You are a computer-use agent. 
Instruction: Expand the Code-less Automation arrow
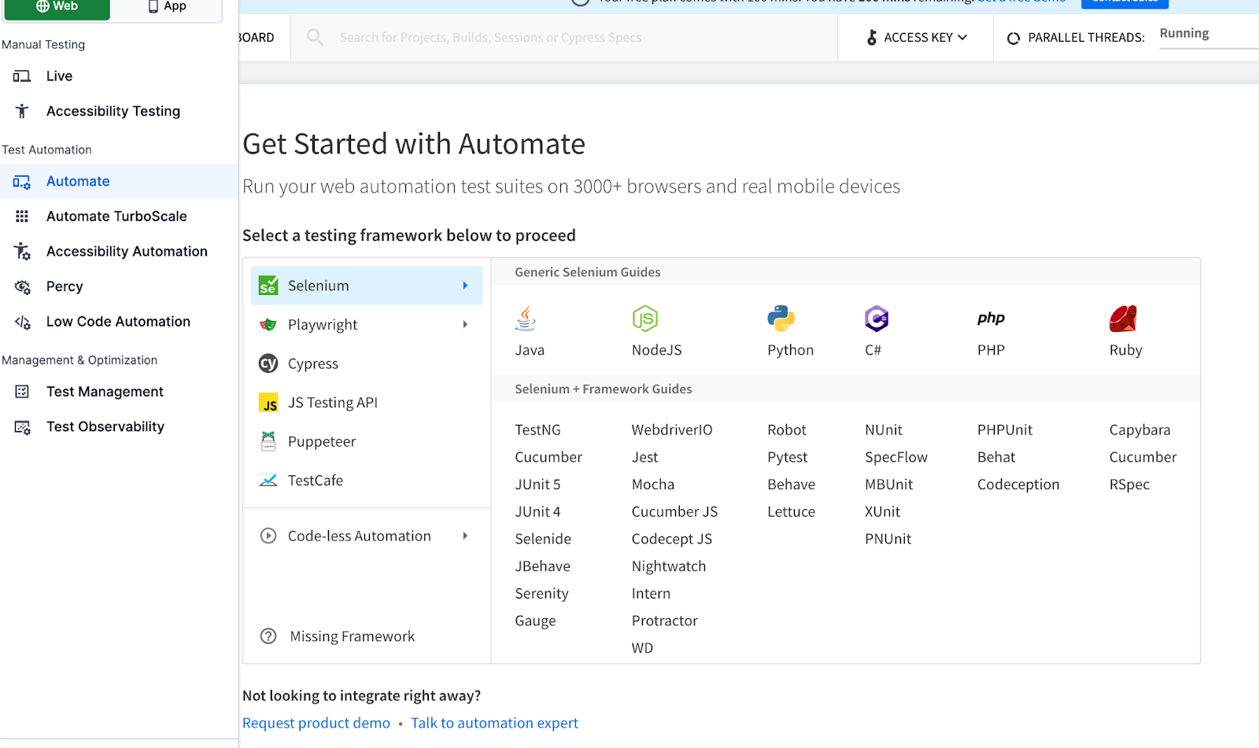pyautogui.click(x=465, y=536)
